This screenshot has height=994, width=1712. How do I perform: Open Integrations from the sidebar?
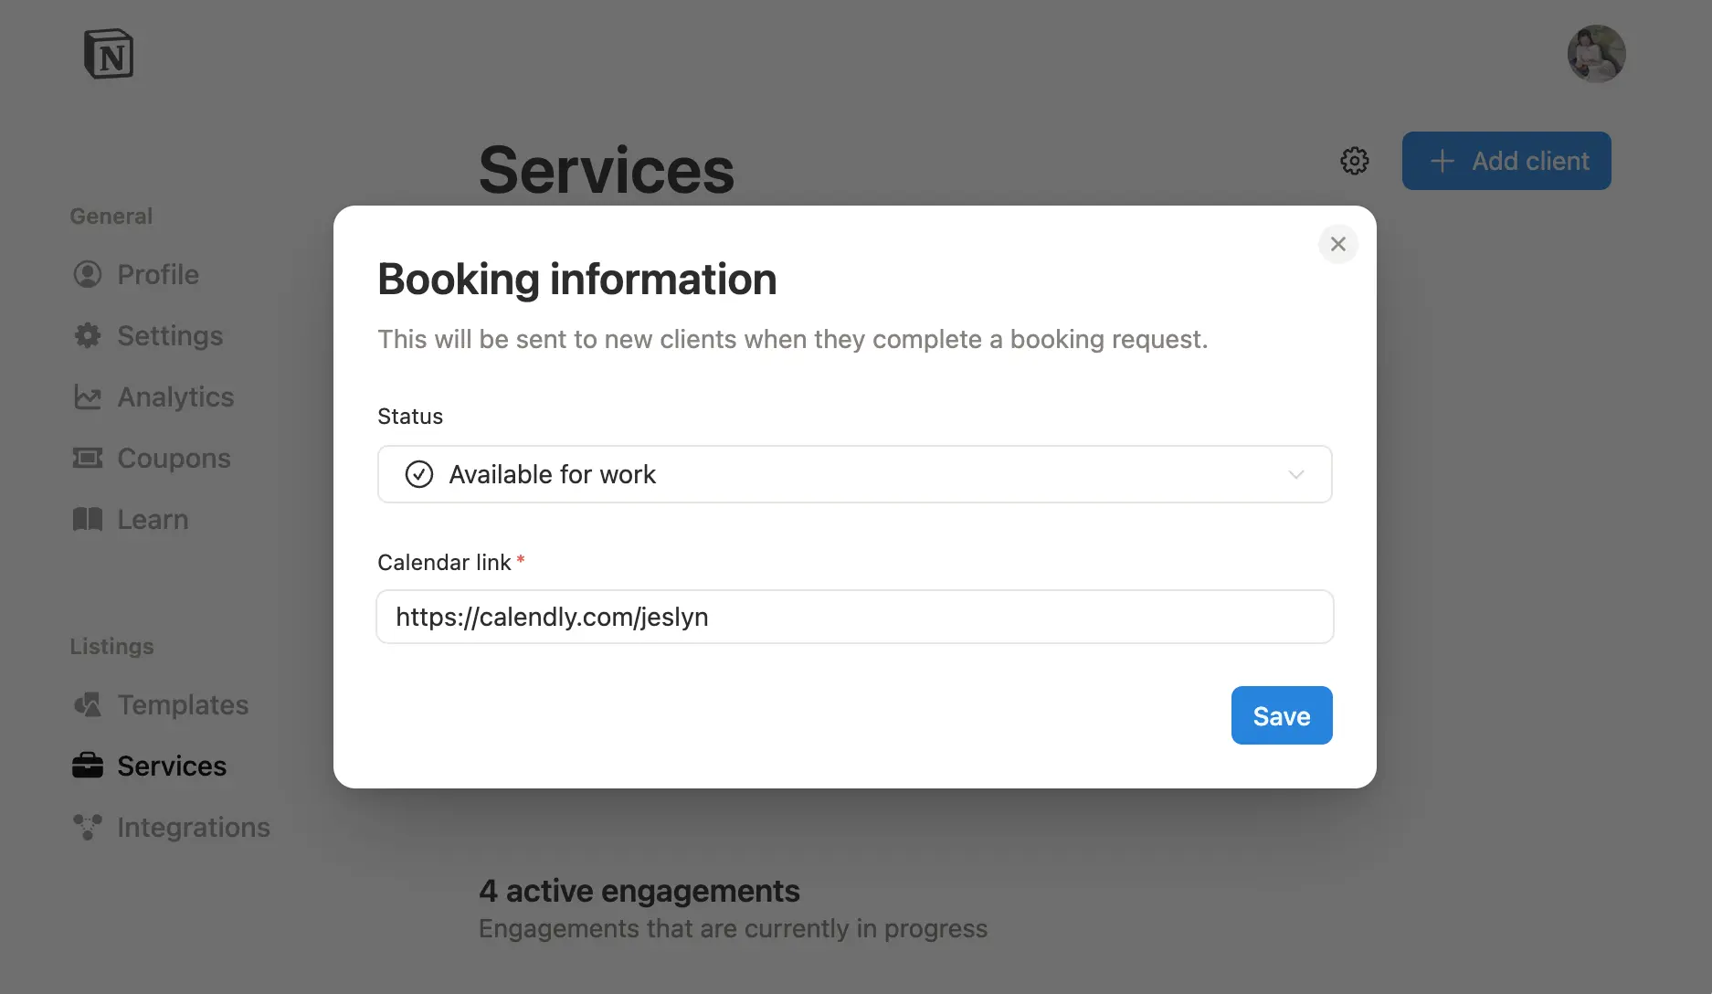[193, 827]
